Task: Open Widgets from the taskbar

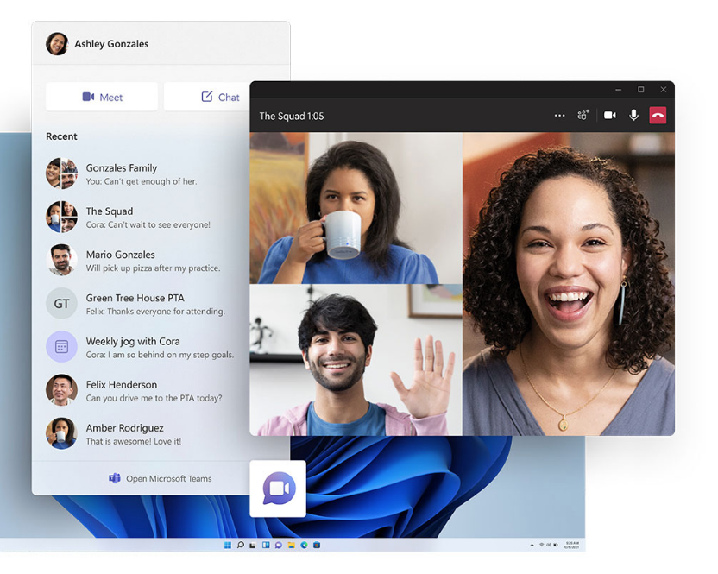Action: point(266,545)
